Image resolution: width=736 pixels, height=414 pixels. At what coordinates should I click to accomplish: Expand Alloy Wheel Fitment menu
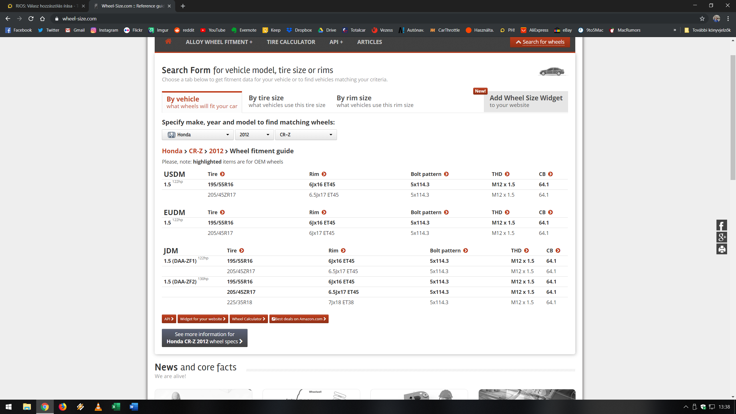tap(219, 42)
